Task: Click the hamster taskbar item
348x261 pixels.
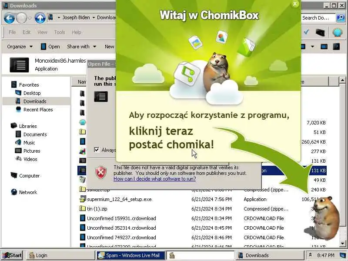Action: point(201,255)
